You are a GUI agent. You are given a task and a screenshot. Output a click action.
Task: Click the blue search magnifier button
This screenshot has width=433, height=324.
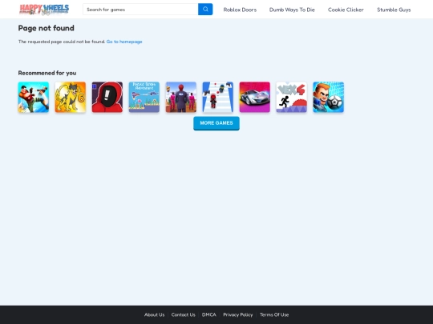pos(205,10)
